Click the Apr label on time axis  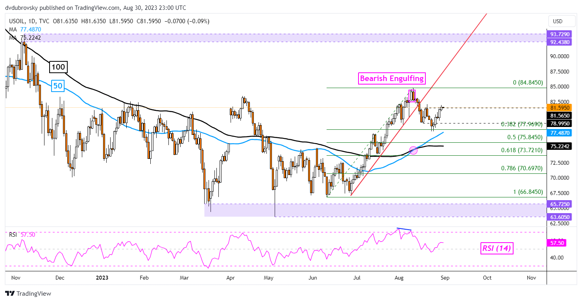point(231,278)
